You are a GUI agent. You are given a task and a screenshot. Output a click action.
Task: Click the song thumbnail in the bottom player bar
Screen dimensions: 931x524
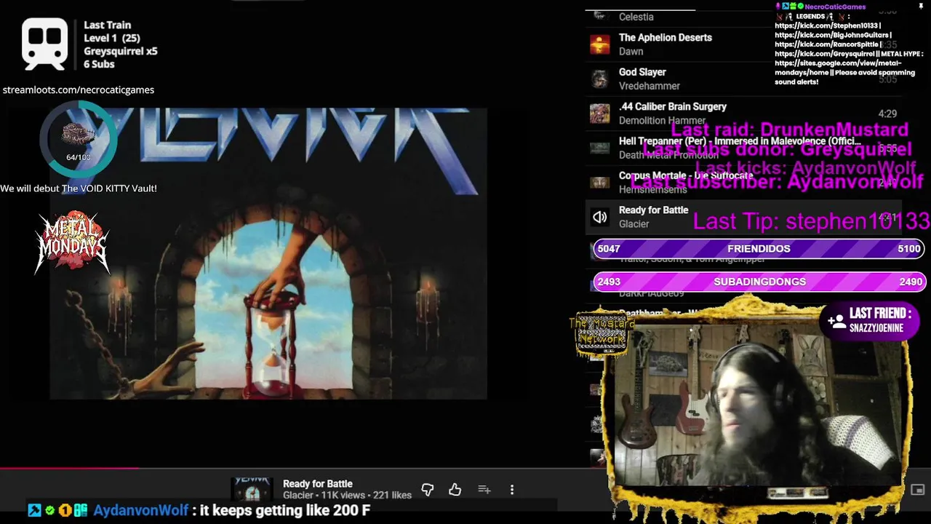click(252, 490)
